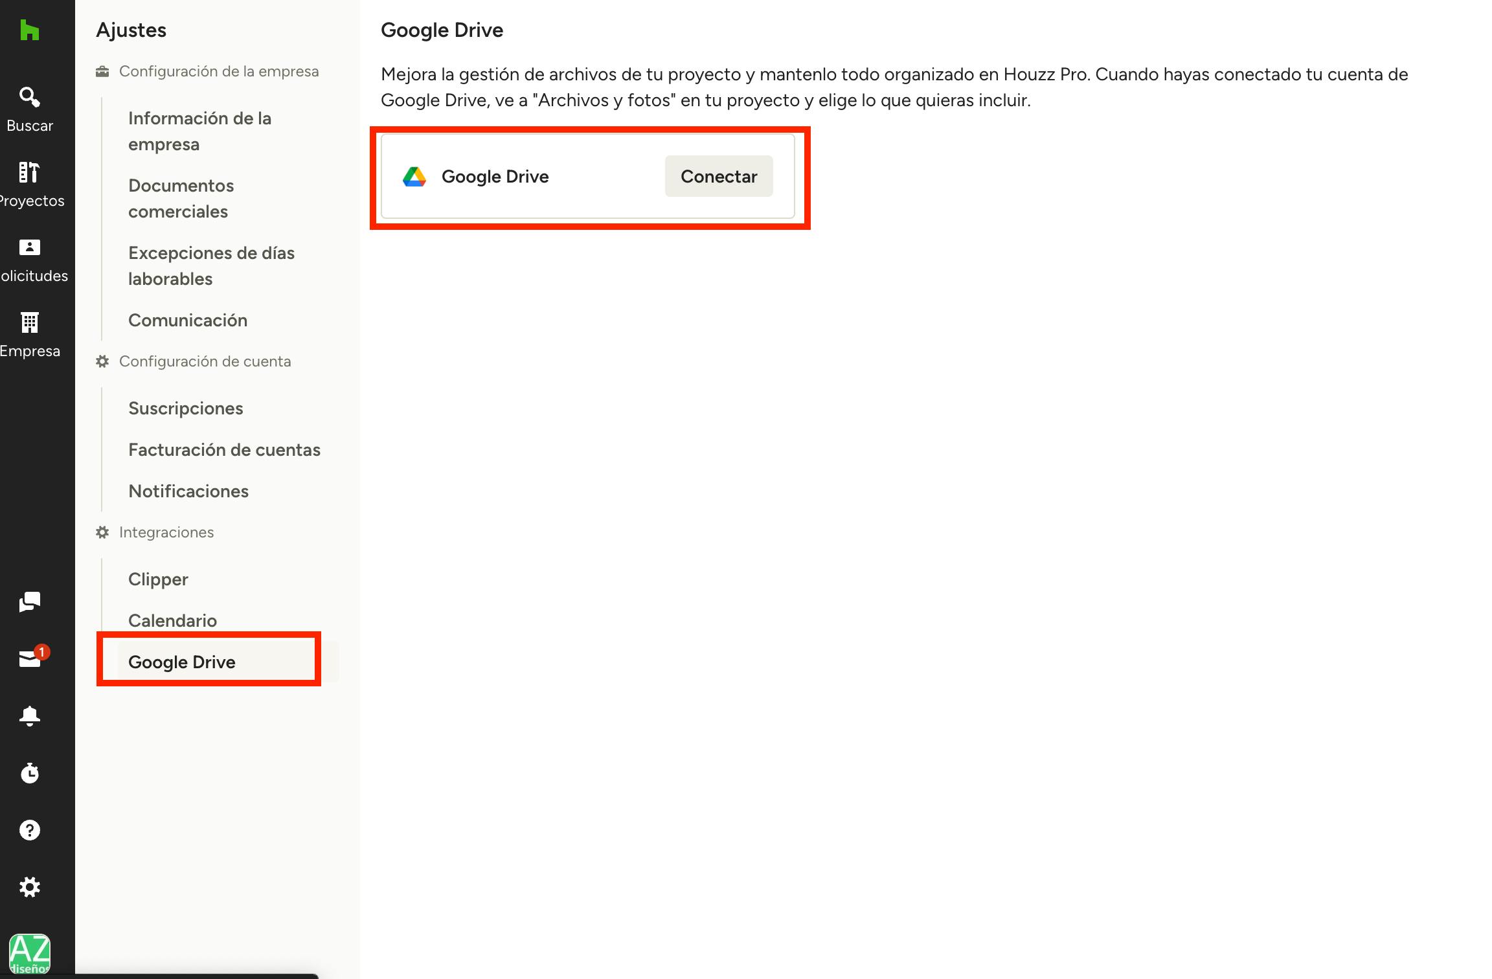The height and width of the screenshot is (979, 1492).
Task: Click the Google Drive logo icon
Action: pyautogui.click(x=414, y=176)
